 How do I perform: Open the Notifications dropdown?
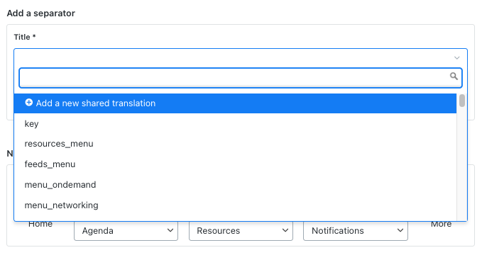356,231
